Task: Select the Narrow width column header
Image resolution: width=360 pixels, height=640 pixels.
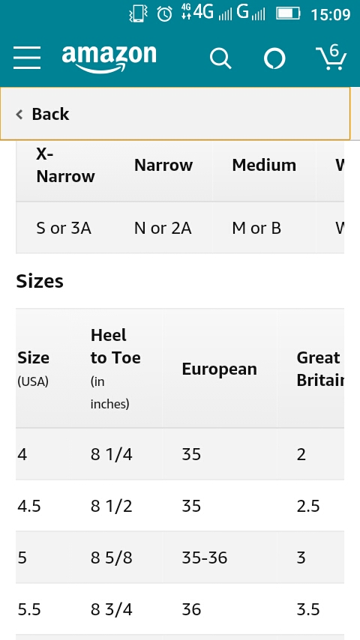Action: [163, 166]
